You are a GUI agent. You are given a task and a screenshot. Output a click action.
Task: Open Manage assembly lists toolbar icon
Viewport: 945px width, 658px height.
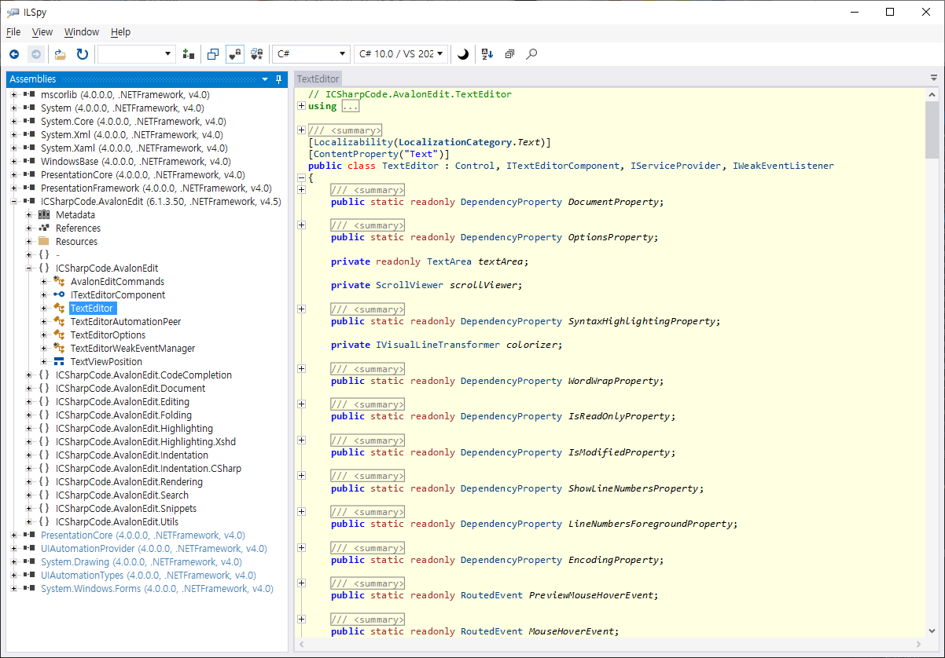click(189, 54)
